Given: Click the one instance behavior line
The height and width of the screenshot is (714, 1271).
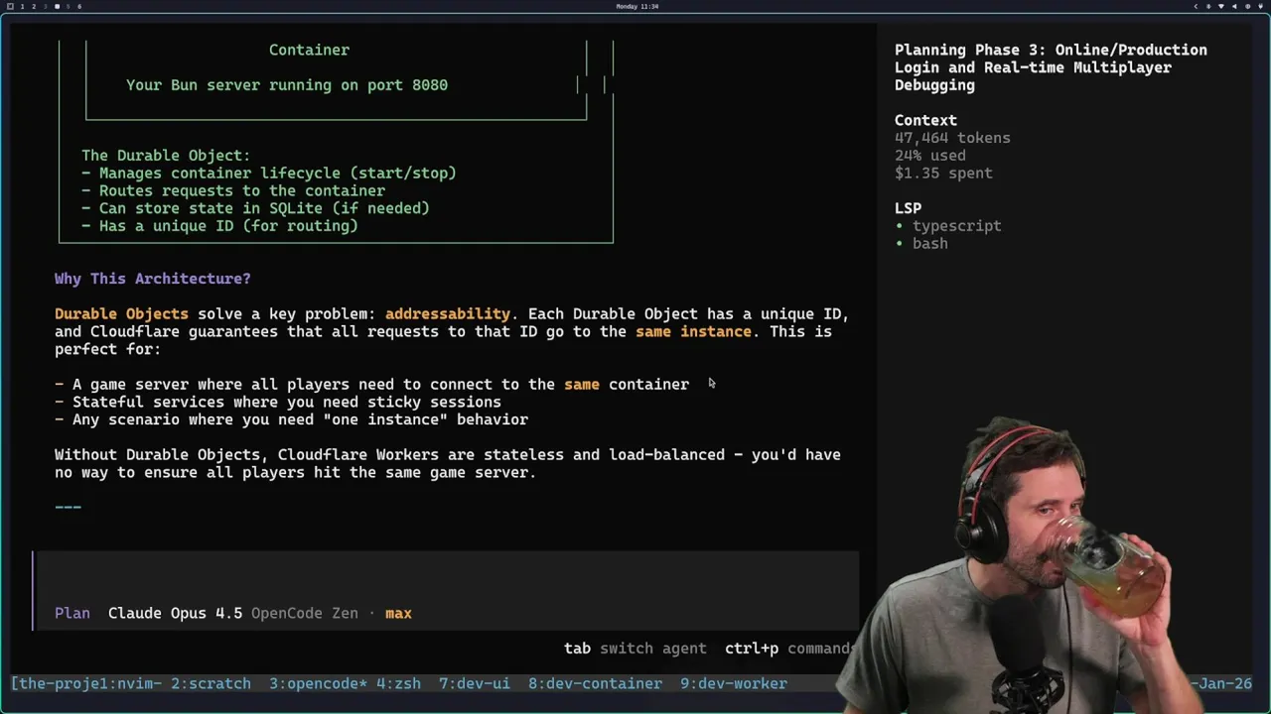Looking at the screenshot, I should pyautogui.click(x=291, y=419).
